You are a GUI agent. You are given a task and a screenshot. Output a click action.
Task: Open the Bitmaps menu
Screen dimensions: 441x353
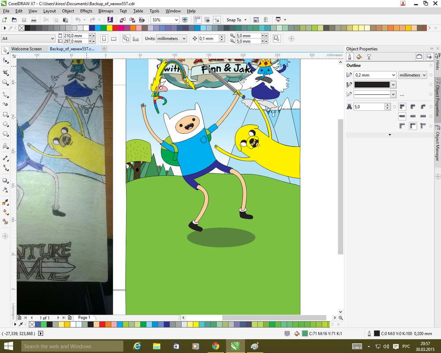tap(106, 11)
